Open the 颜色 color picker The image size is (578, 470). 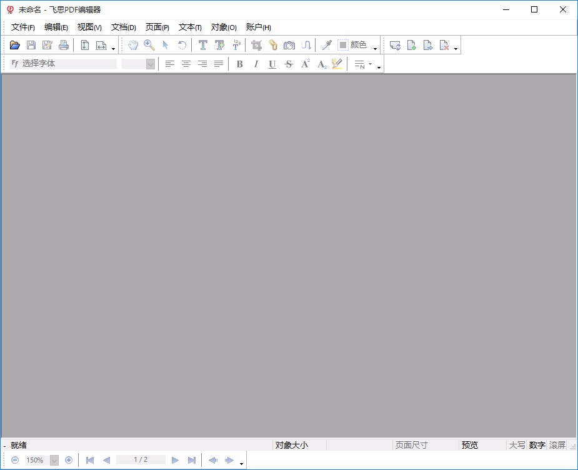(x=354, y=44)
